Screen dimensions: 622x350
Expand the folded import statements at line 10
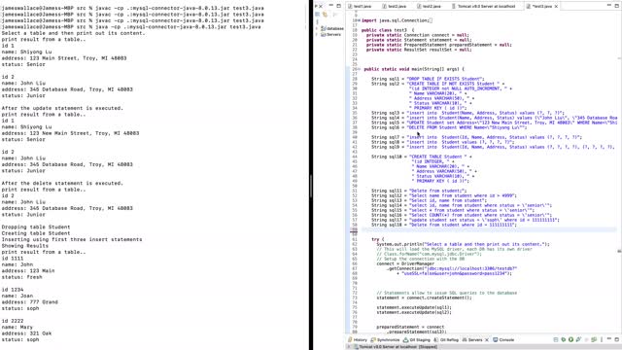[x=359, y=20]
